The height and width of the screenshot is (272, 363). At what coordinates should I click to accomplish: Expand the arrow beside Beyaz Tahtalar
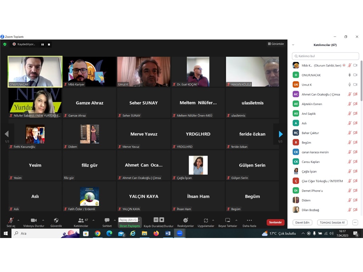(236, 220)
